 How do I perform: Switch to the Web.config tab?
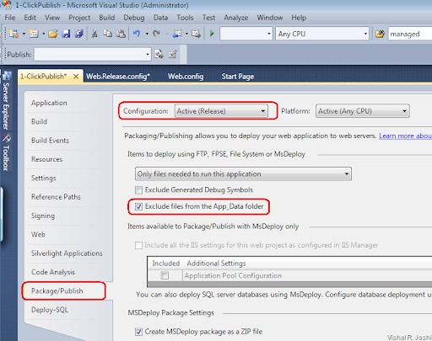[x=186, y=77]
